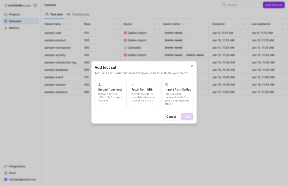The height and width of the screenshot is (185, 288).
Task: Click the Cancel button in the dialog
Action: pos(171,117)
